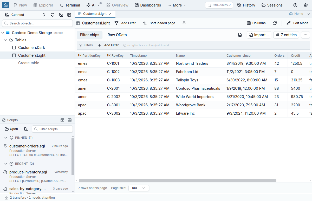
Task: Switch to the Explorer view
Action: (43, 5)
